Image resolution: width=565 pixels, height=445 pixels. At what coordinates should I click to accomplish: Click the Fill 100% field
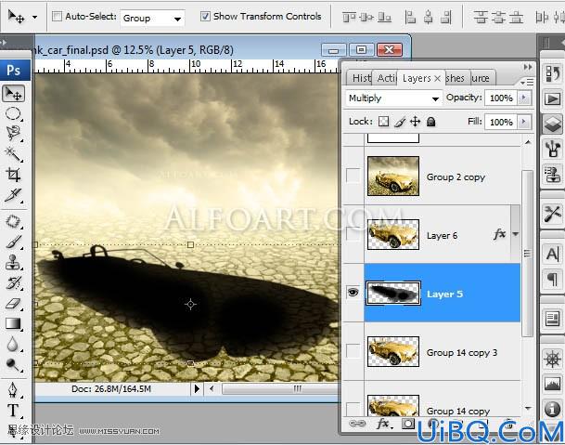(501, 122)
